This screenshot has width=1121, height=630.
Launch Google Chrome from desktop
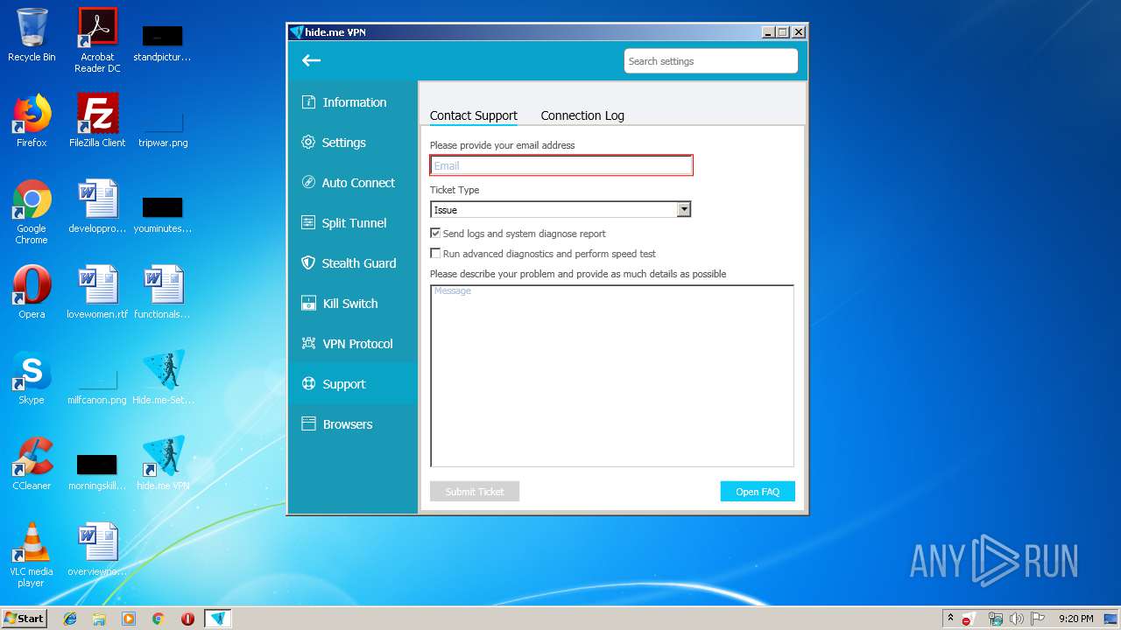pyautogui.click(x=32, y=212)
